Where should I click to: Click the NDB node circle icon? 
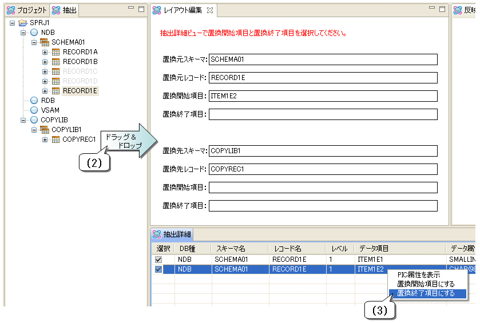pyautogui.click(x=34, y=33)
